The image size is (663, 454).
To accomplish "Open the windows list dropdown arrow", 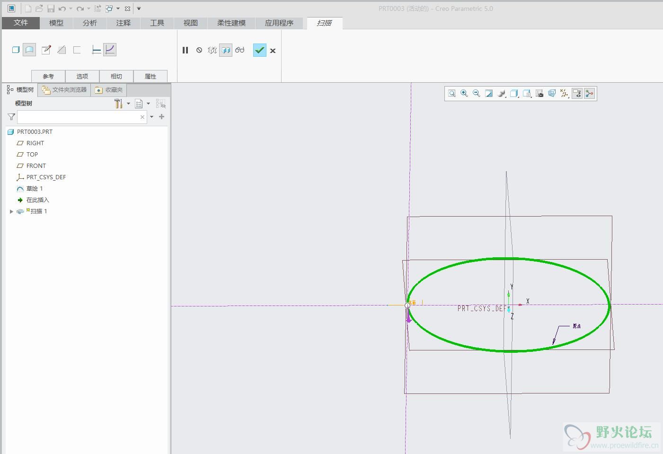I will (x=118, y=9).
